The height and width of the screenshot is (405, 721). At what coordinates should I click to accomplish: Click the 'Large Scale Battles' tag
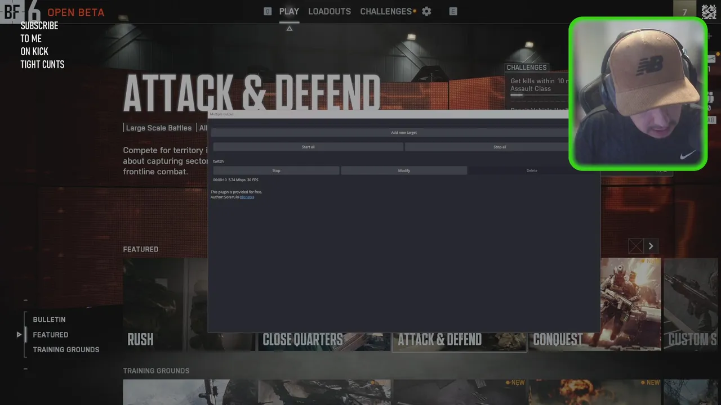click(159, 128)
